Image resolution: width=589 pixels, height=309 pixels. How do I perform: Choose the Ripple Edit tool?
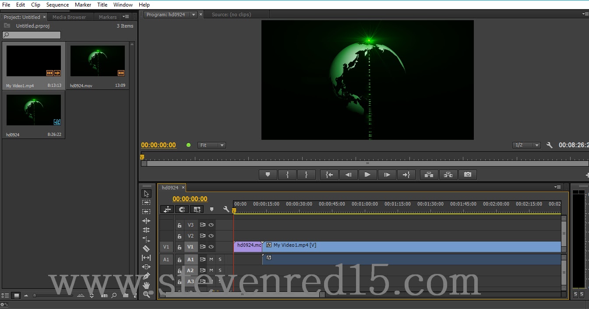pyautogui.click(x=146, y=221)
